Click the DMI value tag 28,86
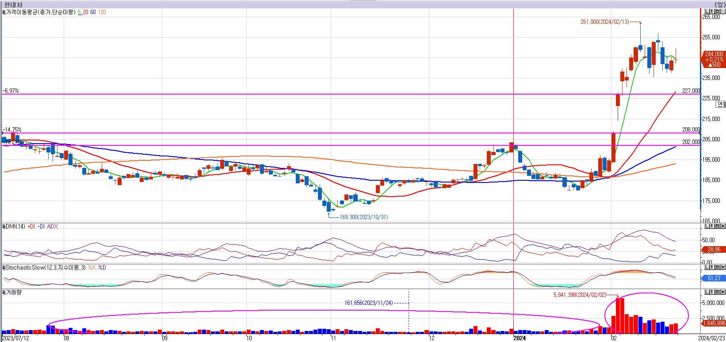The image size is (726, 342). (714, 250)
